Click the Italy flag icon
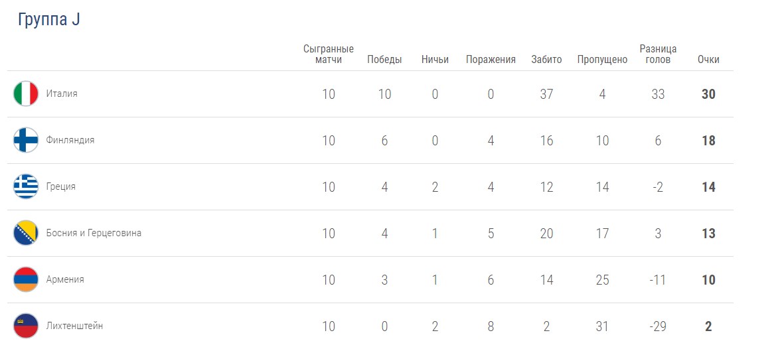The image size is (776, 349). pyautogui.click(x=26, y=94)
